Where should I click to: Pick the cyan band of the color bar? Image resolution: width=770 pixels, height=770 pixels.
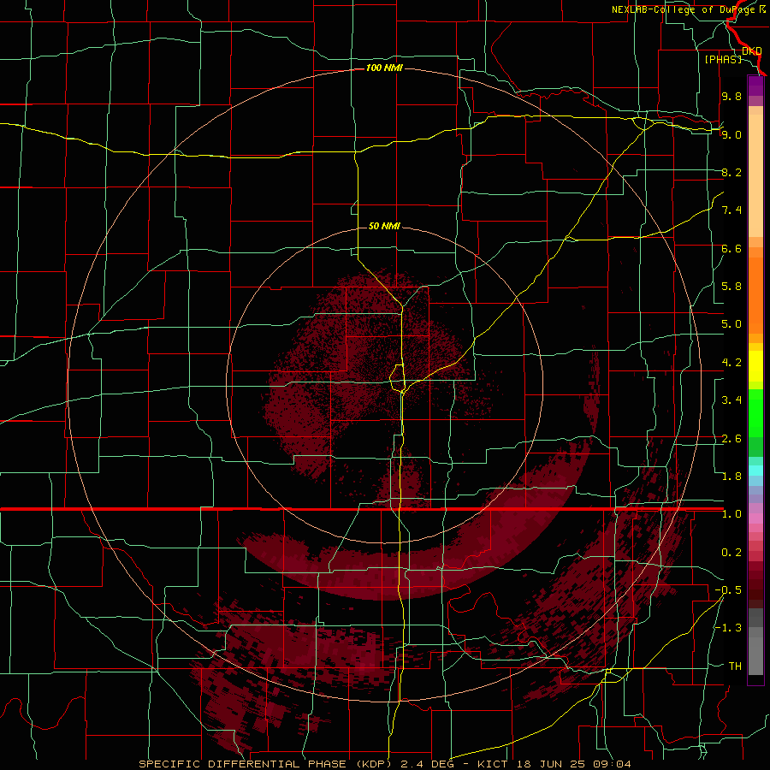click(x=755, y=471)
